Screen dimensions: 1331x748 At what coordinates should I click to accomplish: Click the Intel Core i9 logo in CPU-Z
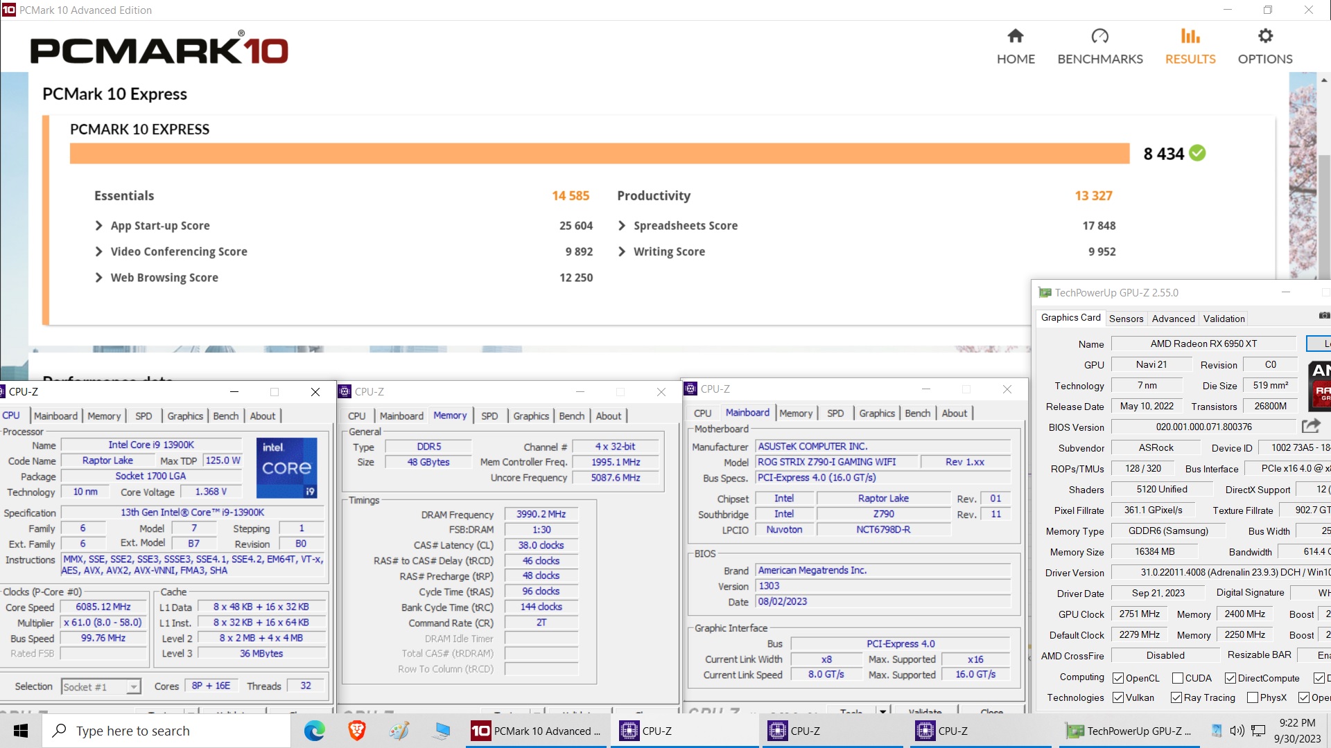click(x=287, y=468)
